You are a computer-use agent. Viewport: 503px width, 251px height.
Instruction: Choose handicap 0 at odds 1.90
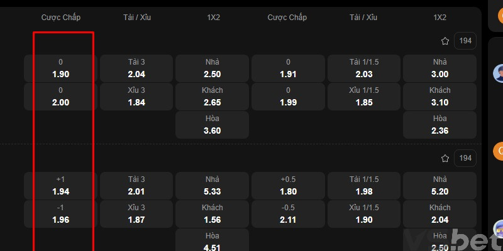pyautogui.click(x=61, y=68)
